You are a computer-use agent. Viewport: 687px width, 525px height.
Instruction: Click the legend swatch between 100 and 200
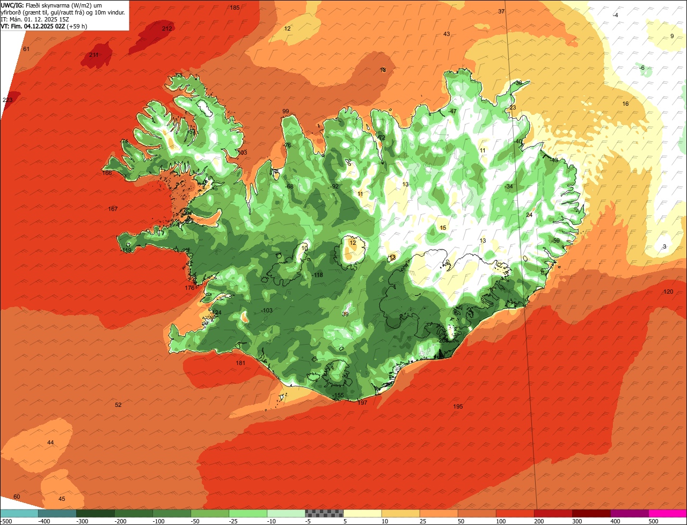coord(515,513)
